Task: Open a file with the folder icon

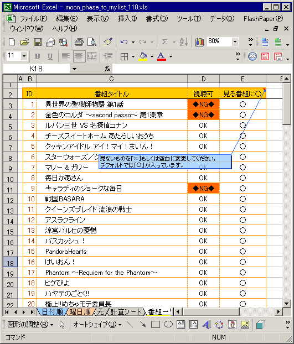Action: [x=24, y=41]
